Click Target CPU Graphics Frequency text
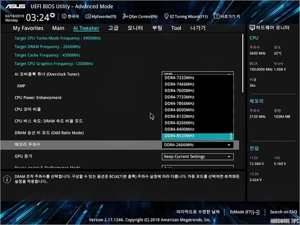The image size is (300, 225). coord(54,64)
